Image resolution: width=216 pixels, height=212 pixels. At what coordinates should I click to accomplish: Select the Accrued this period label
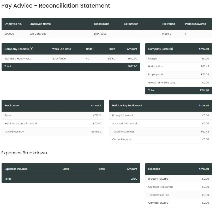(x=124, y=124)
